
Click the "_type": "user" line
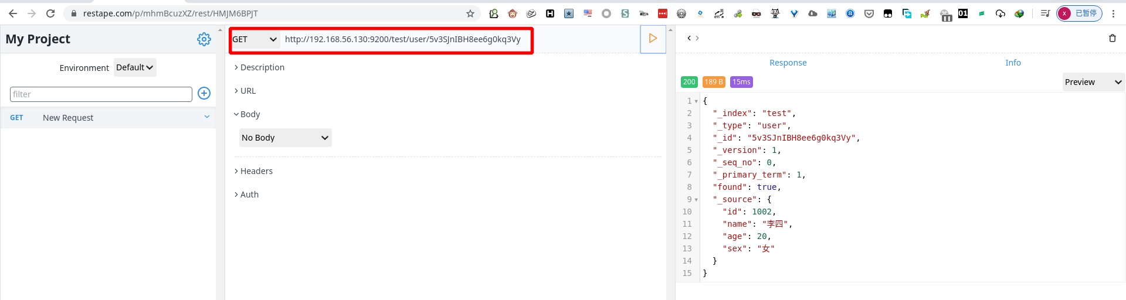coord(752,126)
